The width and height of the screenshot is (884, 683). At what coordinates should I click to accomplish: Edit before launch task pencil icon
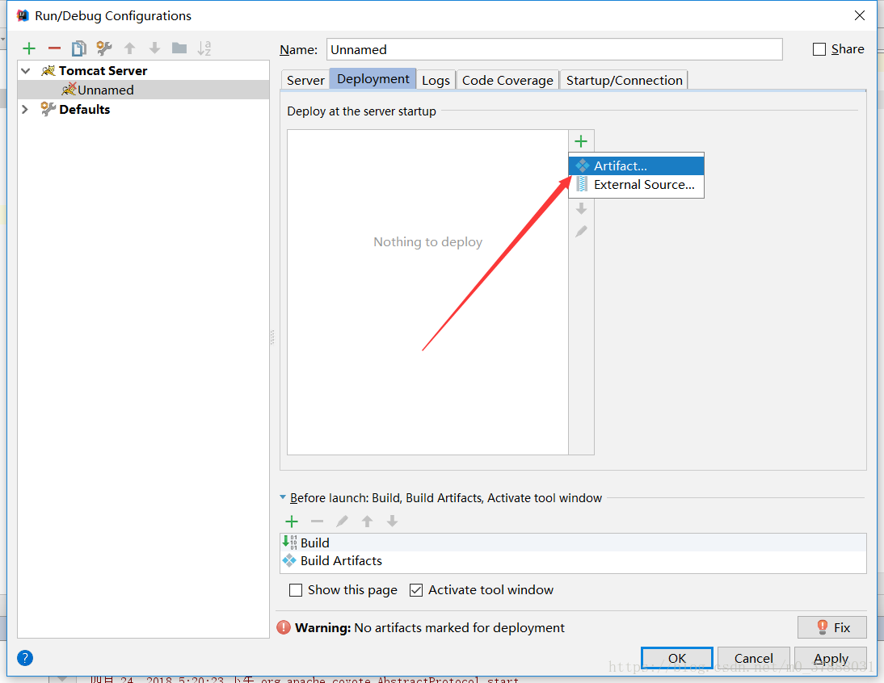pos(343,522)
